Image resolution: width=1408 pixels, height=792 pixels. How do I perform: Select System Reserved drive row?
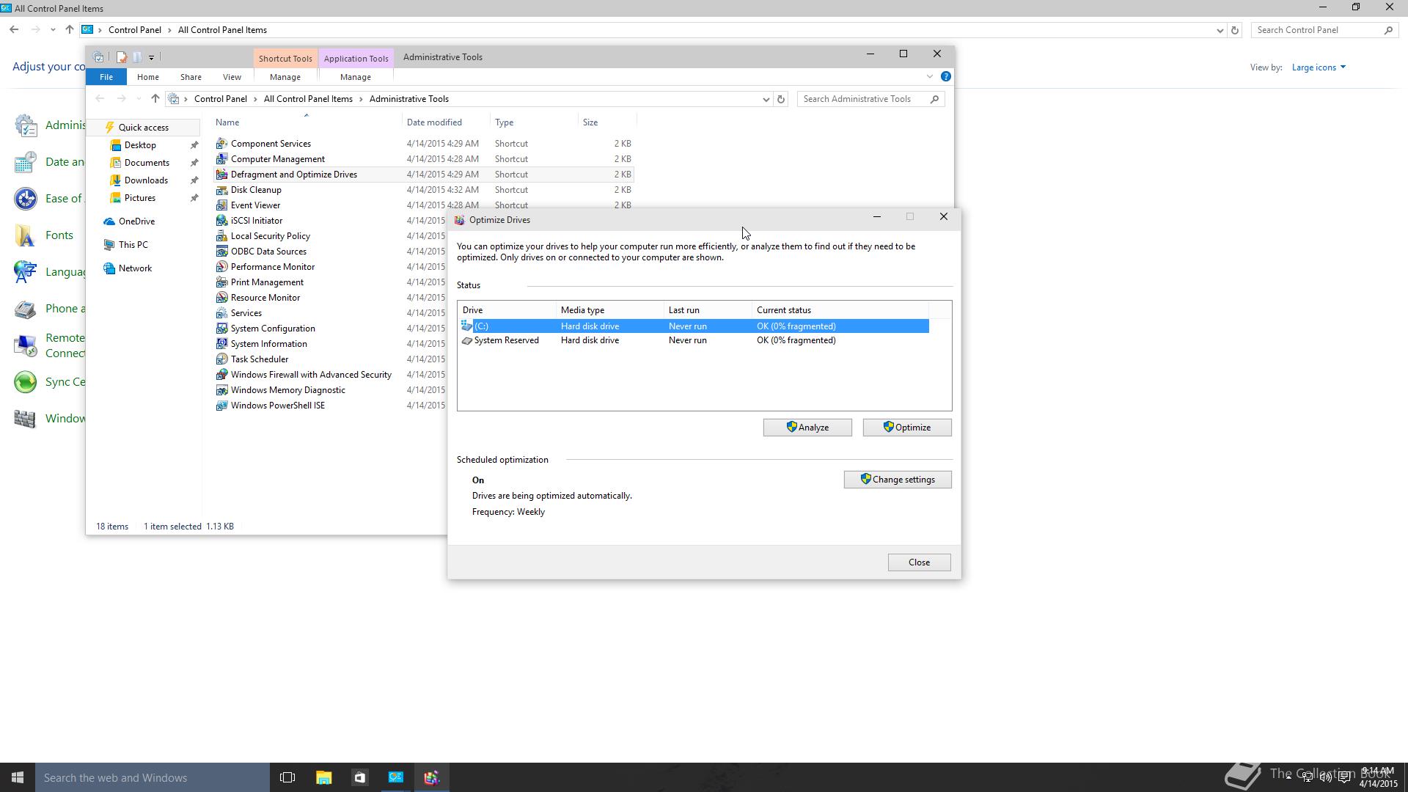694,340
